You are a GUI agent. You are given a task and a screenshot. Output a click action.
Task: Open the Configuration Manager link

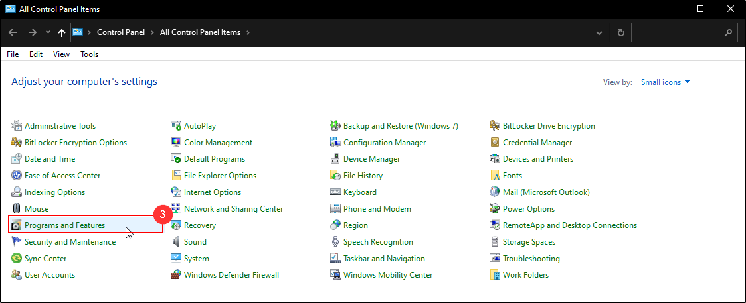[385, 143]
